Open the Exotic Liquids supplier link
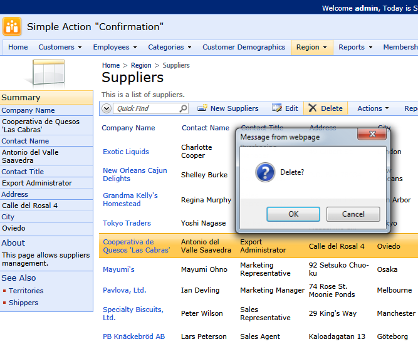This screenshot has width=418, height=349. point(126,152)
